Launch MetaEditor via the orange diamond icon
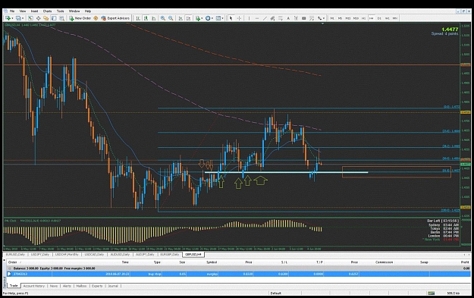Image resolution: width=474 pixels, height=298 pixels. pyautogui.click(x=96, y=18)
